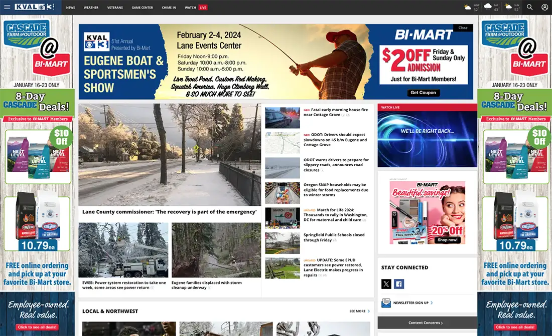Open the Facebook social icon
The image size is (552, 336).
[x=399, y=284]
